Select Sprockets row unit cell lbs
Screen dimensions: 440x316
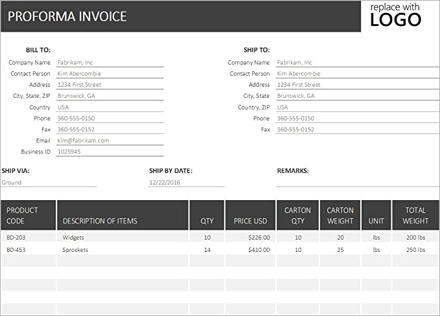click(x=376, y=249)
